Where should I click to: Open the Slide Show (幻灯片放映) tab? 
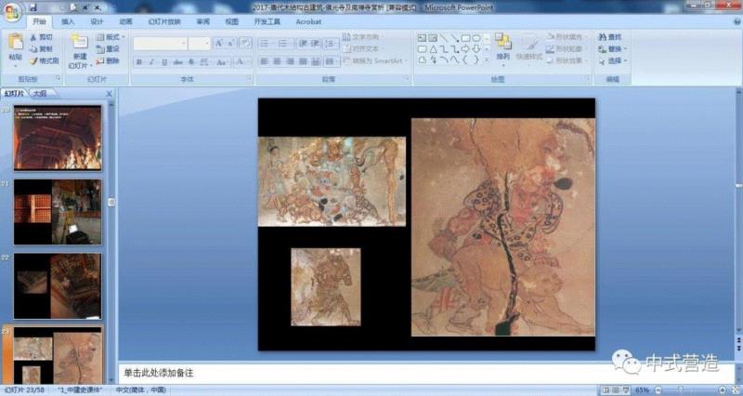[x=164, y=21]
